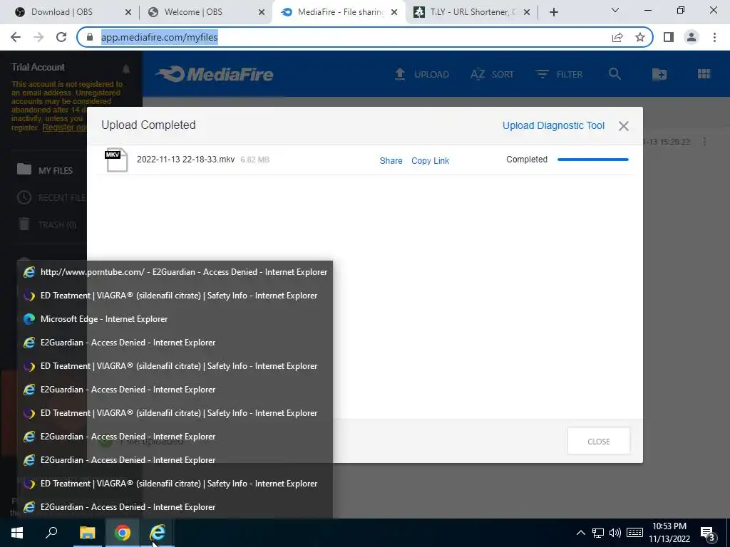Open the Windows Start menu
Screen dimensions: 730x547
17,533
